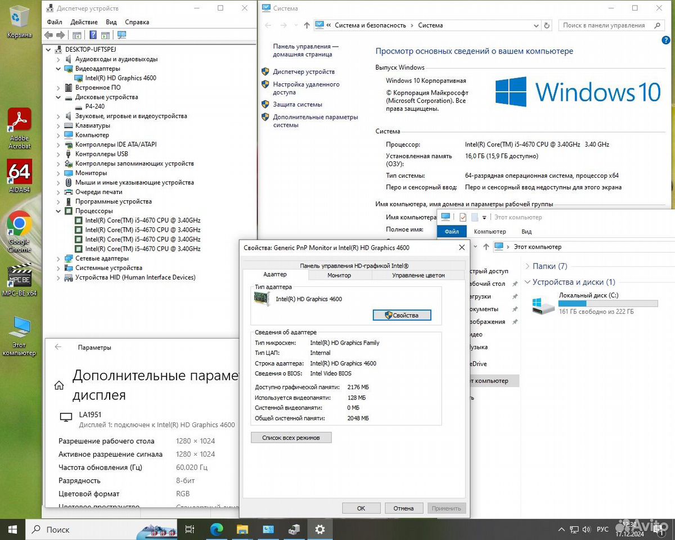Image resolution: width=675 pixels, height=540 pixels.
Task: Collapse the DESKTOP-UFTSPEJ root node
Action: click(49, 49)
